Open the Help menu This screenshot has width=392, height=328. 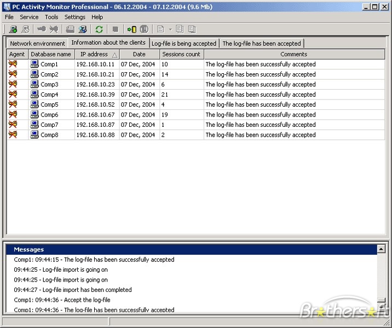click(x=97, y=17)
